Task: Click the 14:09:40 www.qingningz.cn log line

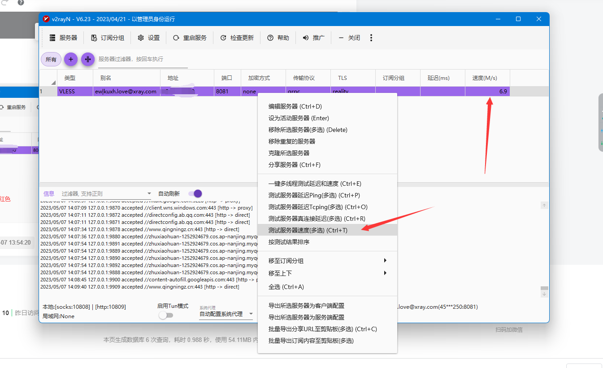Action: pos(140,287)
